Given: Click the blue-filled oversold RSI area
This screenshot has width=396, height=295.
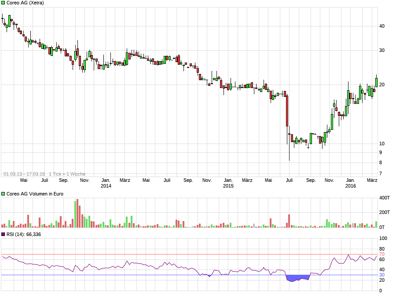Looking at the screenshot, I should [298, 278].
